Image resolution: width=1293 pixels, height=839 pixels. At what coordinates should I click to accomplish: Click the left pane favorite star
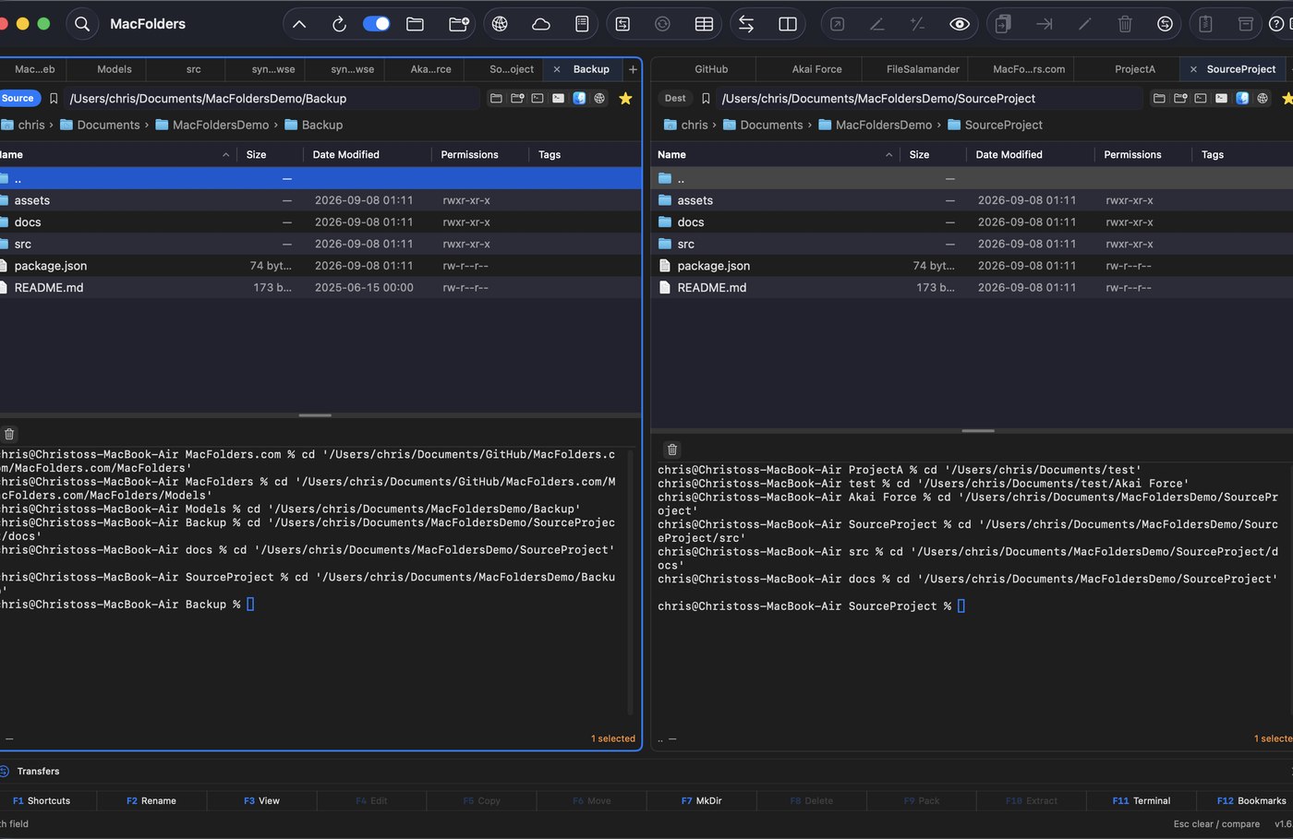(x=625, y=98)
